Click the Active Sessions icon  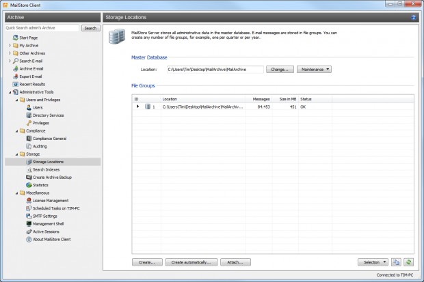coord(29,231)
